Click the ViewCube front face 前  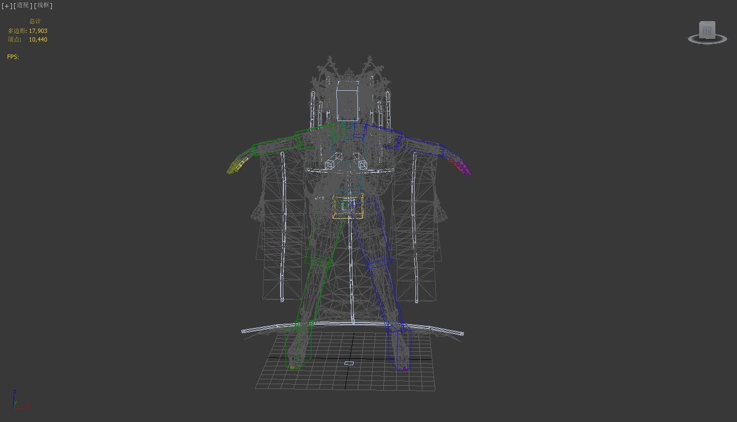[x=707, y=30]
